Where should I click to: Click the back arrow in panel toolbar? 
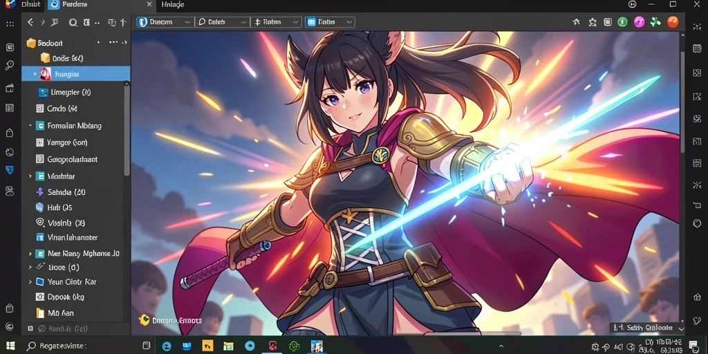[x=30, y=22]
